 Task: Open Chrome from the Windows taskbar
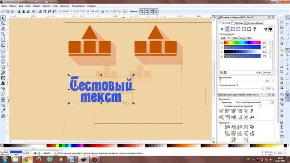click(x=27, y=159)
